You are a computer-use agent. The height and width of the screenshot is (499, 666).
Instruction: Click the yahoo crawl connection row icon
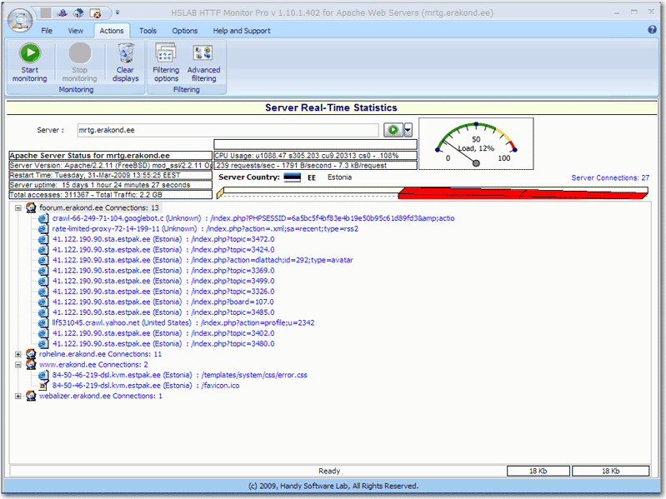[43, 323]
